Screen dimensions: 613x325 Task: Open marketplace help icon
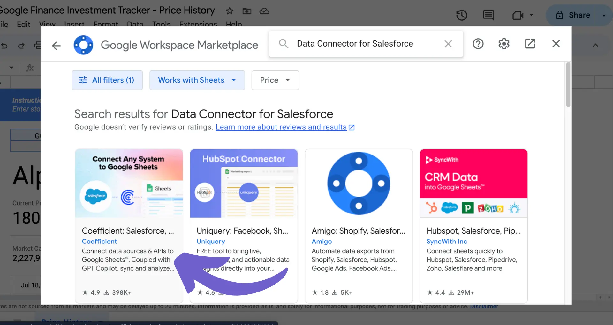(478, 44)
